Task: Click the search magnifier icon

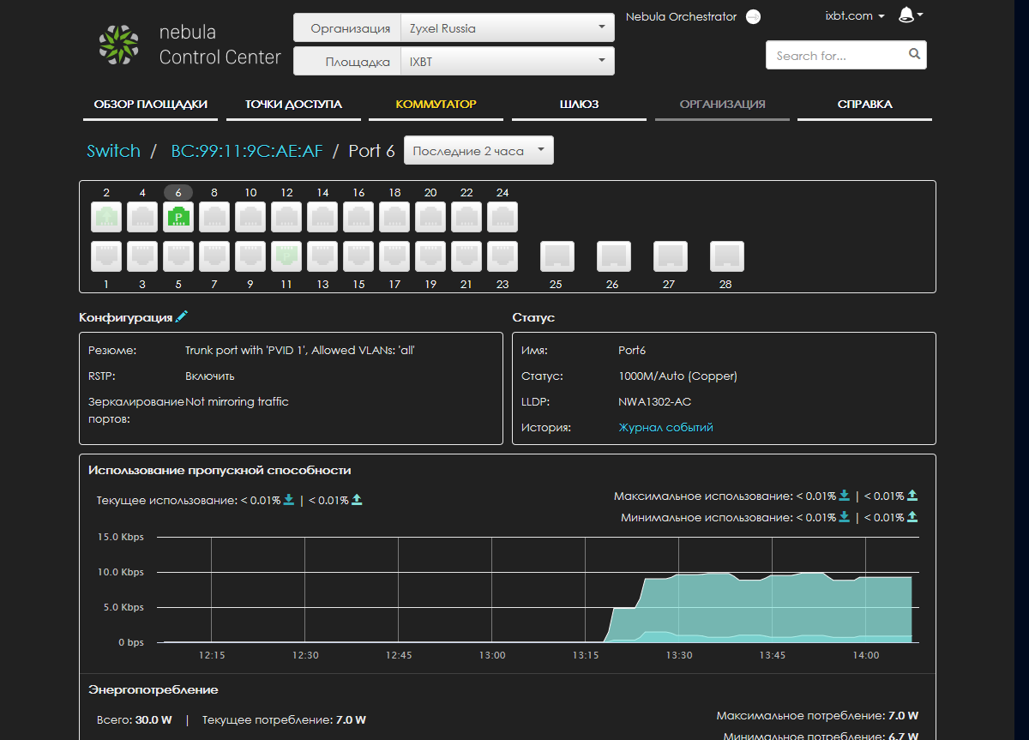Action: pyautogui.click(x=914, y=55)
